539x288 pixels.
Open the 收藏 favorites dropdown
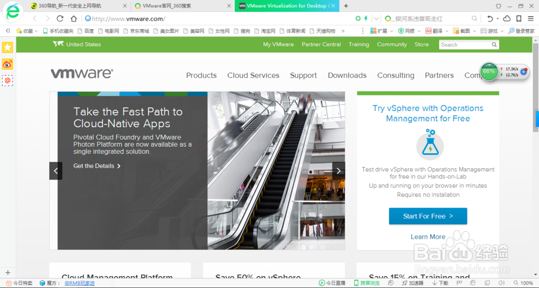tap(27, 31)
